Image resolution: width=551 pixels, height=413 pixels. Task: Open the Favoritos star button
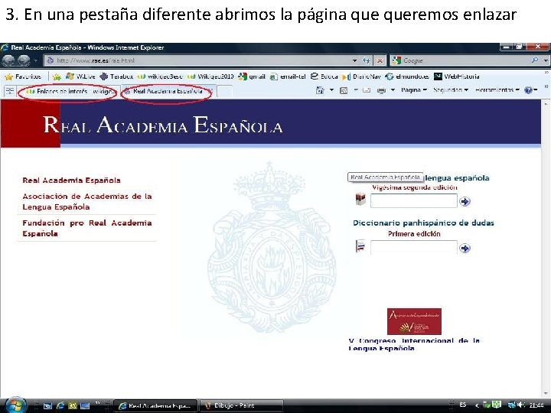23,76
